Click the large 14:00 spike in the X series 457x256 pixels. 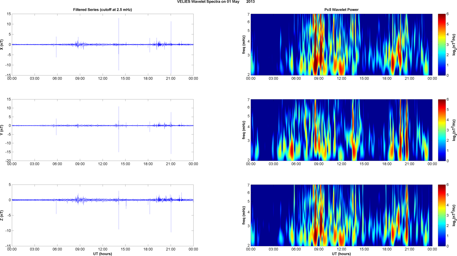pyautogui.click(x=119, y=44)
